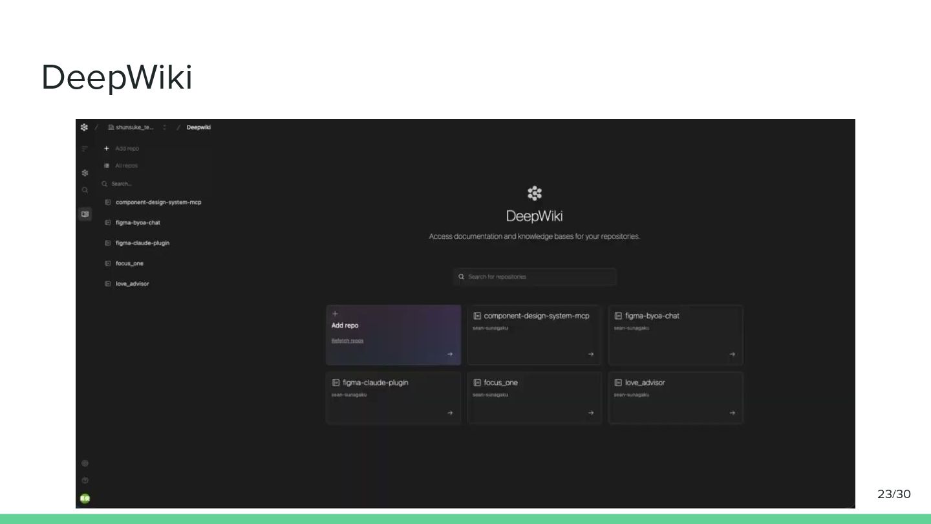Open the settings gear in left rail
This screenshot has width=931, height=524.
click(x=85, y=463)
